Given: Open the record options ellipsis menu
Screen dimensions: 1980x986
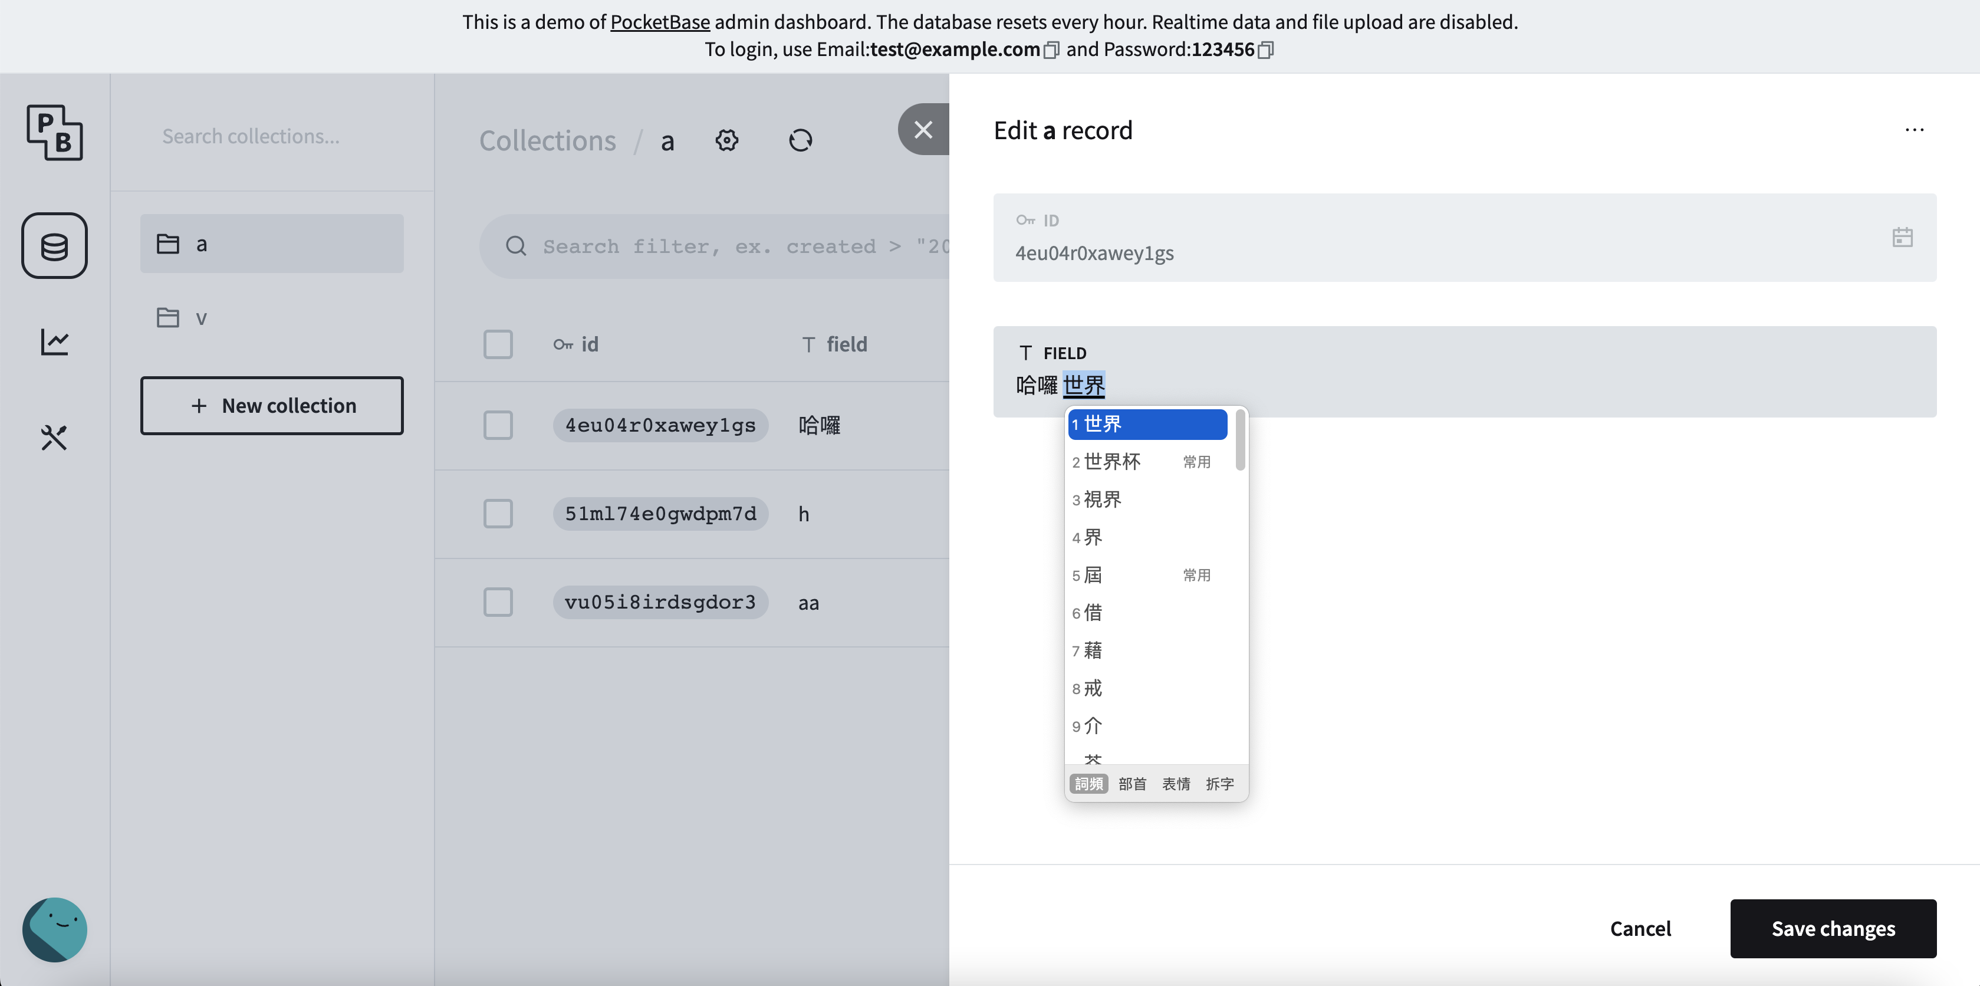Looking at the screenshot, I should click(1914, 129).
